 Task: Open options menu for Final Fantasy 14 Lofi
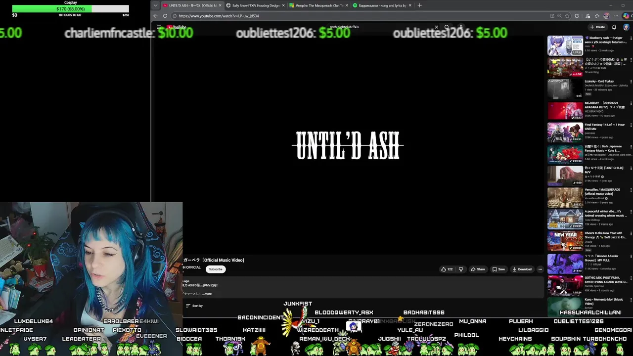631,125
